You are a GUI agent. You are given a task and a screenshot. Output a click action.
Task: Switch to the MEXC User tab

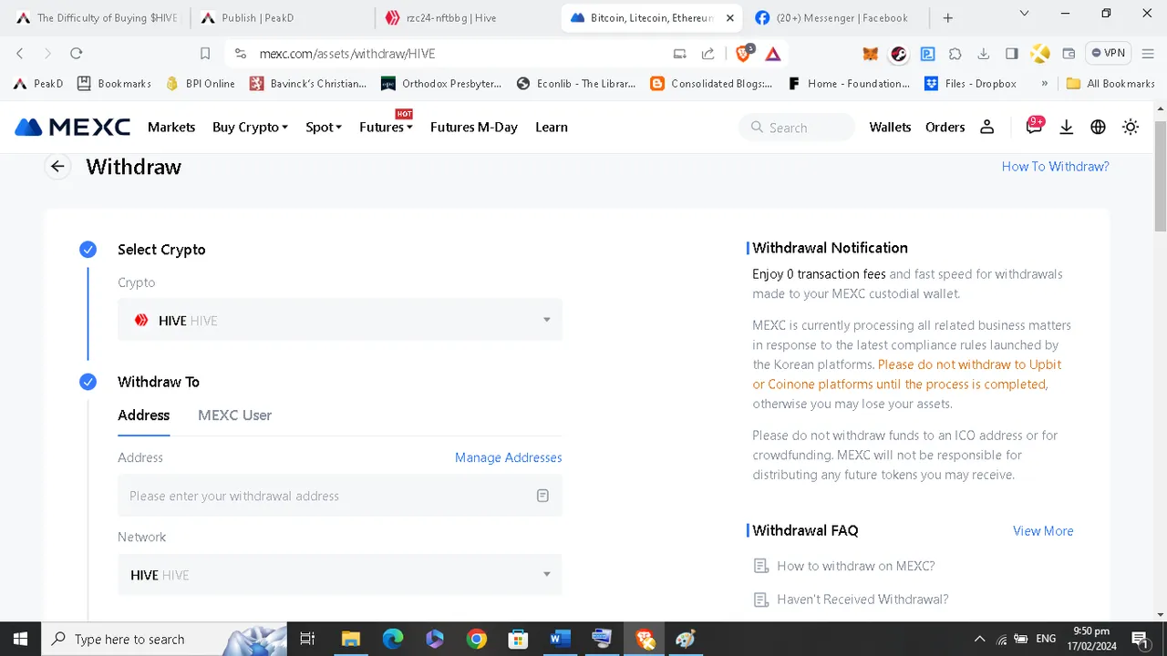(x=234, y=415)
